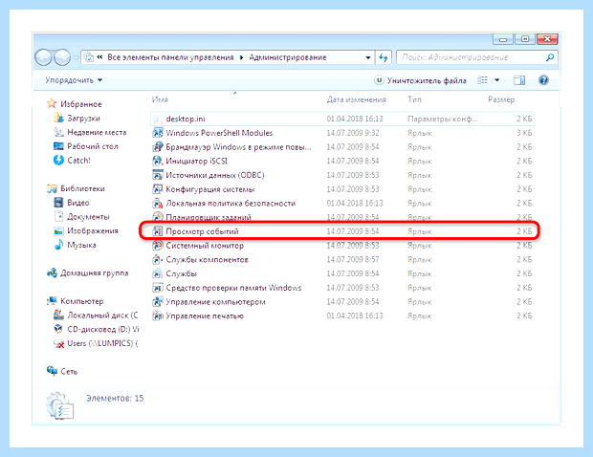Click the Уничтожитель файла icon
The image size is (593, 457).
point(379,80)
